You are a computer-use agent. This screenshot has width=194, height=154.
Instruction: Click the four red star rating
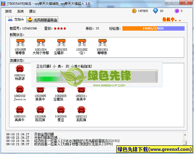pos(60,28)
